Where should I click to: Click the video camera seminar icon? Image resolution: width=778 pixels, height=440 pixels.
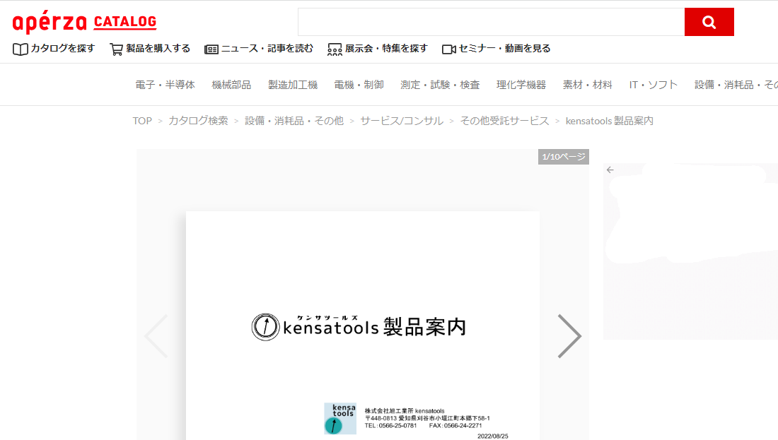pos(448,49)
